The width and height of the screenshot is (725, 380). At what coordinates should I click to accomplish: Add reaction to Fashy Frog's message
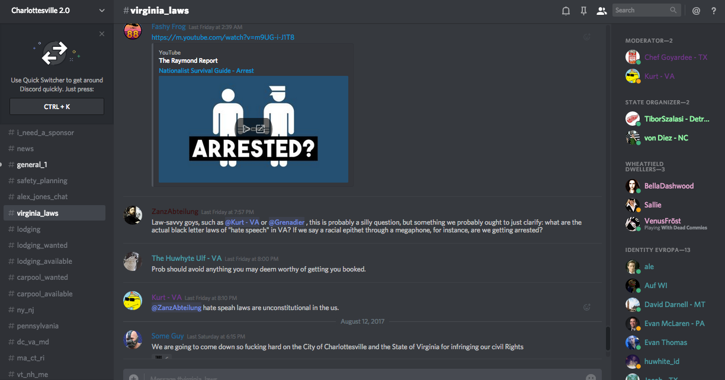586,37
